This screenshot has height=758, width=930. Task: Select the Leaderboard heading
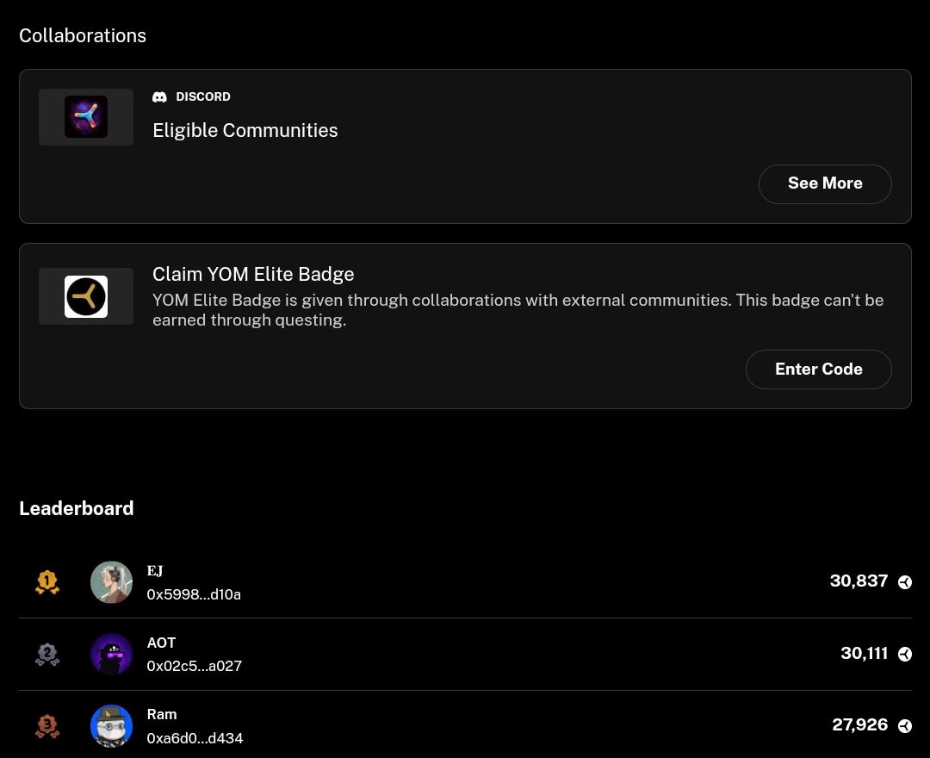tap(77, 508)
